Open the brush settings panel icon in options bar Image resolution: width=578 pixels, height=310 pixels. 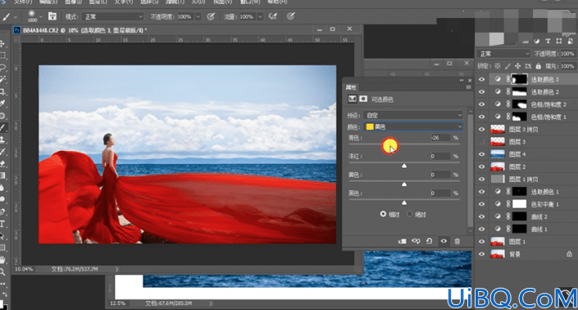[x=52, y=16]
